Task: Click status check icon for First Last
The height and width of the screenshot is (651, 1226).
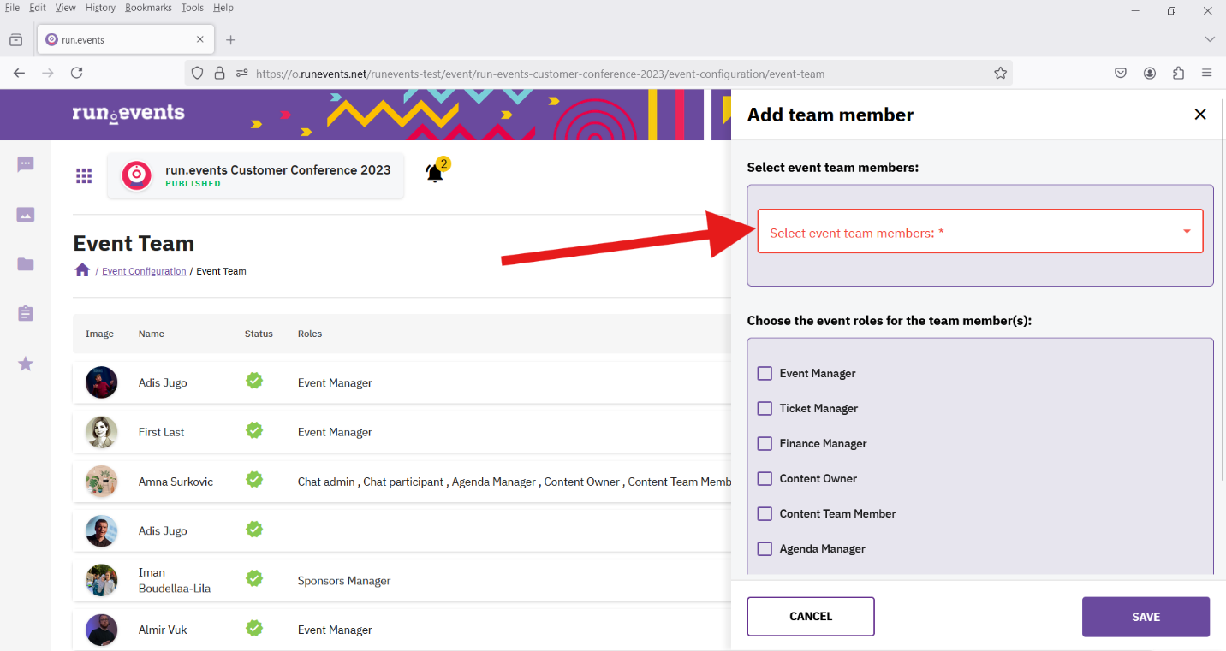Action: 254,430
